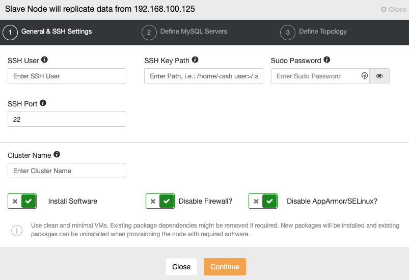Click into the SSH Key Path field
The height and width of the screenshot is (280, 409).
coord(204,76)
